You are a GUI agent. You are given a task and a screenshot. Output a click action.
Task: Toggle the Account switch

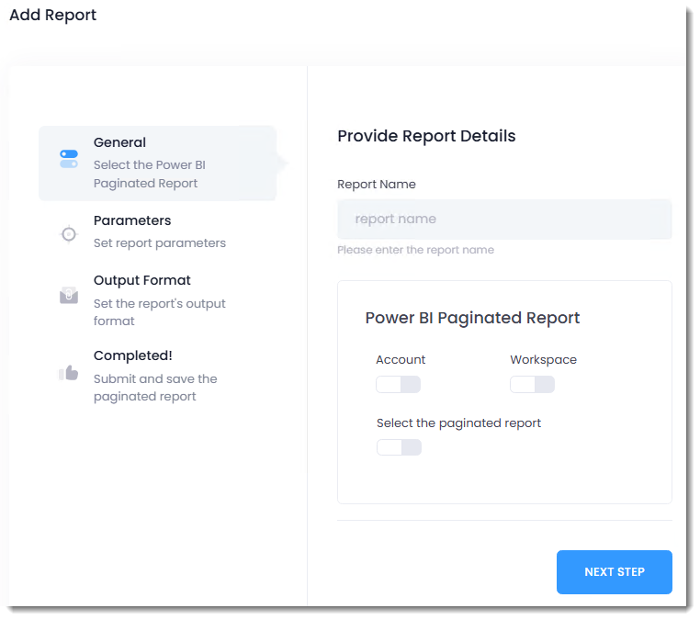398,384
